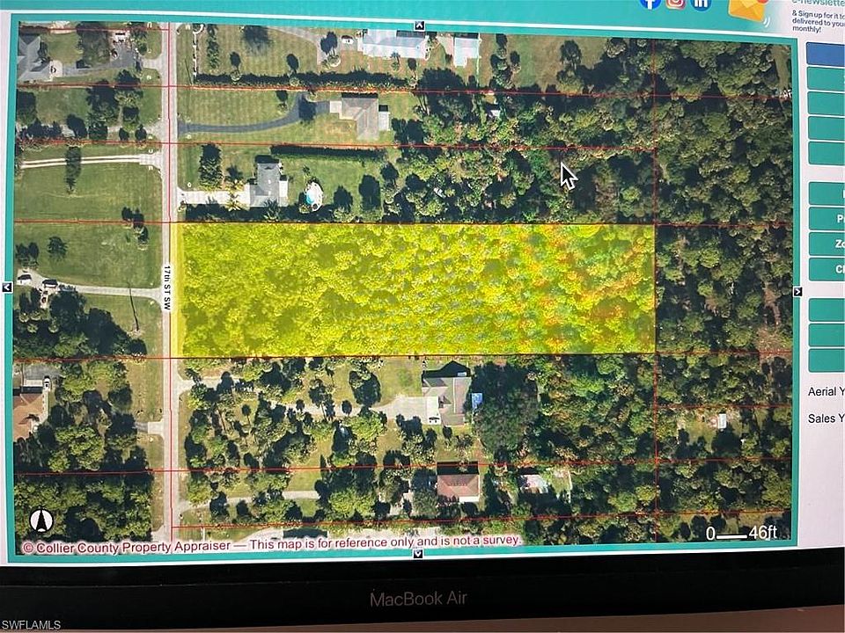Pan the map east with right arrow
Image resolution: width=845 pixels, height=633 pixels.
797,291
